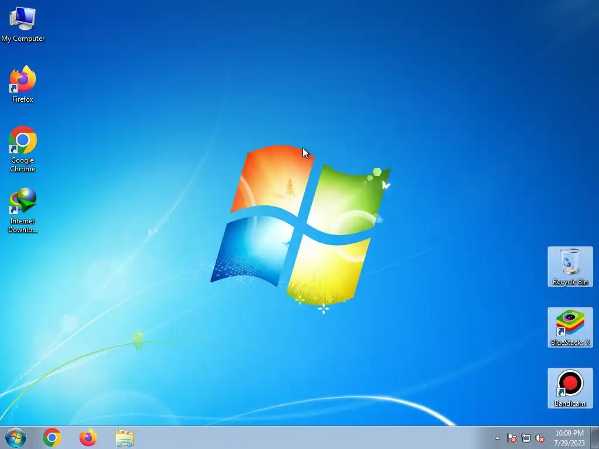Open the network status tray icon

point(526,438)
